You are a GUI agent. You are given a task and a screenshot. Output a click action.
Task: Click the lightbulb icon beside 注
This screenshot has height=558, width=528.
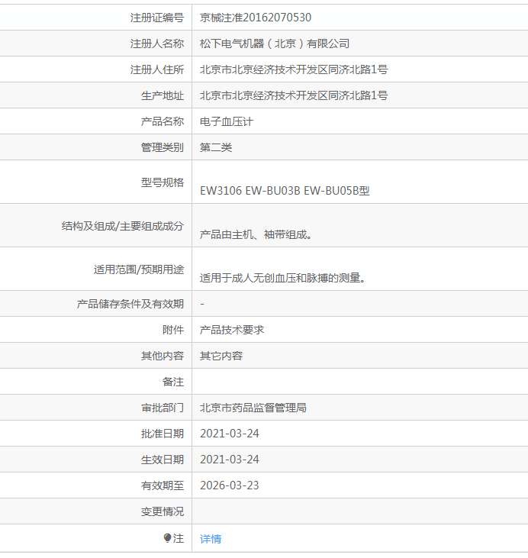pyautogui.click(x=167, y=538)
